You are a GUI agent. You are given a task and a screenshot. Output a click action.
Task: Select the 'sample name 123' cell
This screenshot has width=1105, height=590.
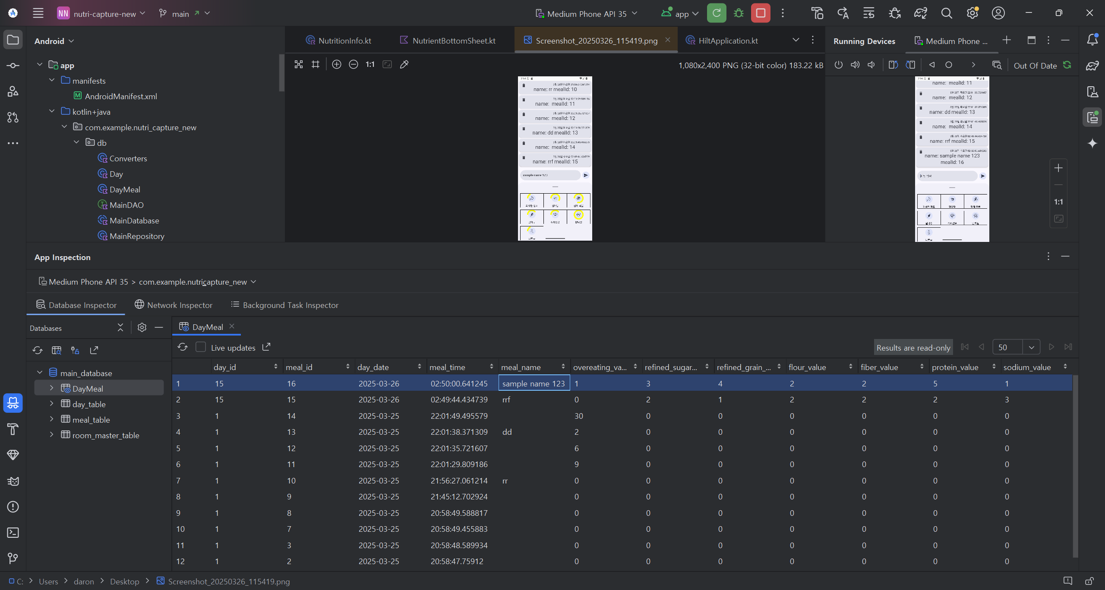pyautogui.click(x=534, y=383)
